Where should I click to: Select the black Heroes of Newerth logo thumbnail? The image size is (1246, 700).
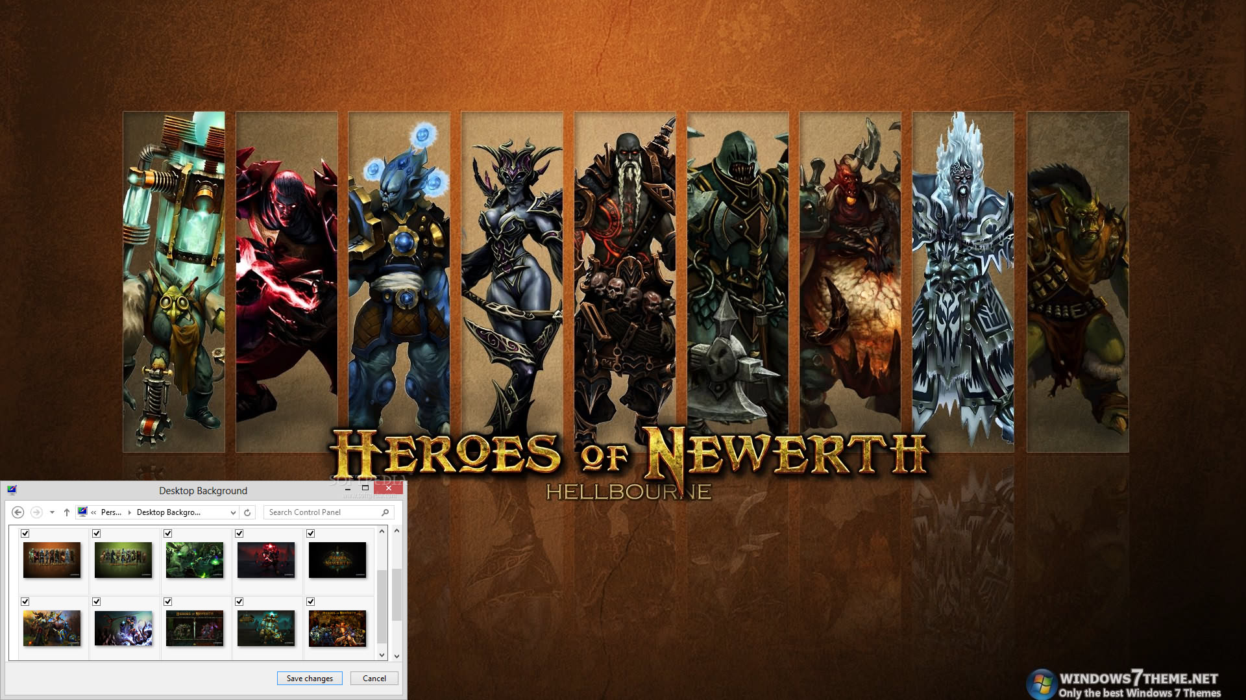tap(337, 560)
